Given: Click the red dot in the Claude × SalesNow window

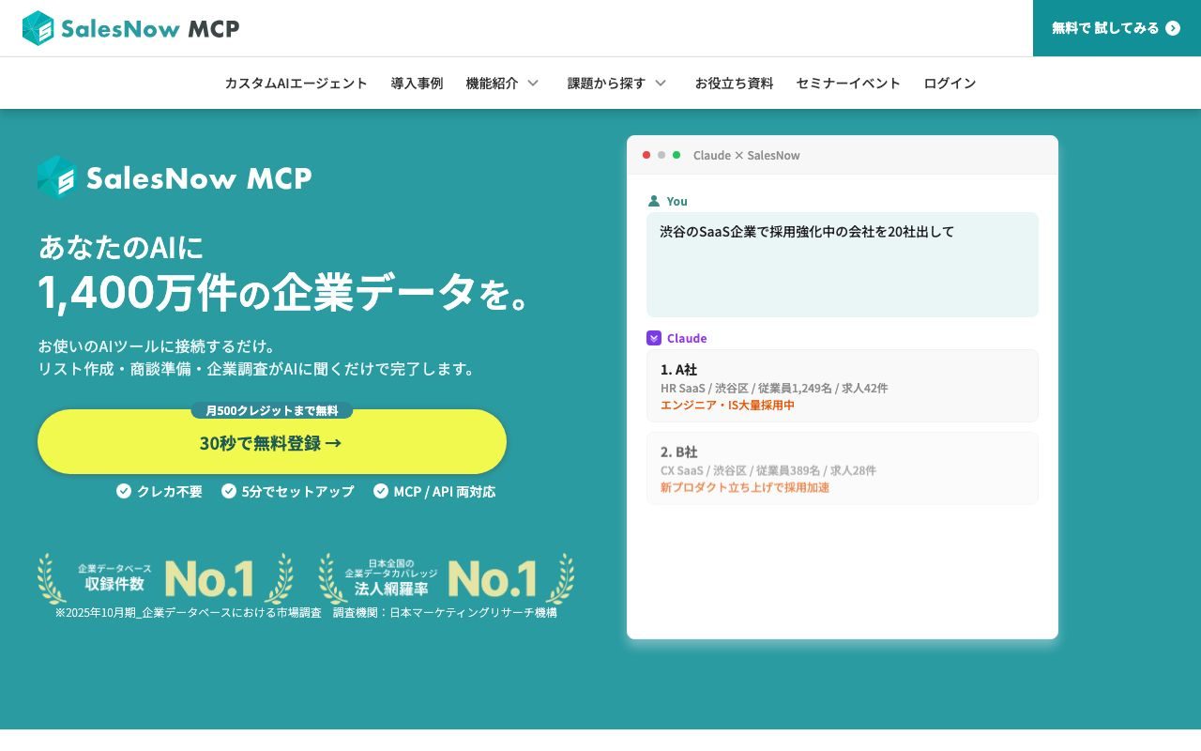Looking at the screenshot, I should pyautogui.click(x=646, y=155).
